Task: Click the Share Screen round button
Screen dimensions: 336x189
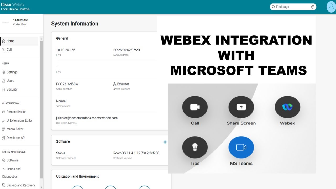Action: [241, 107]
